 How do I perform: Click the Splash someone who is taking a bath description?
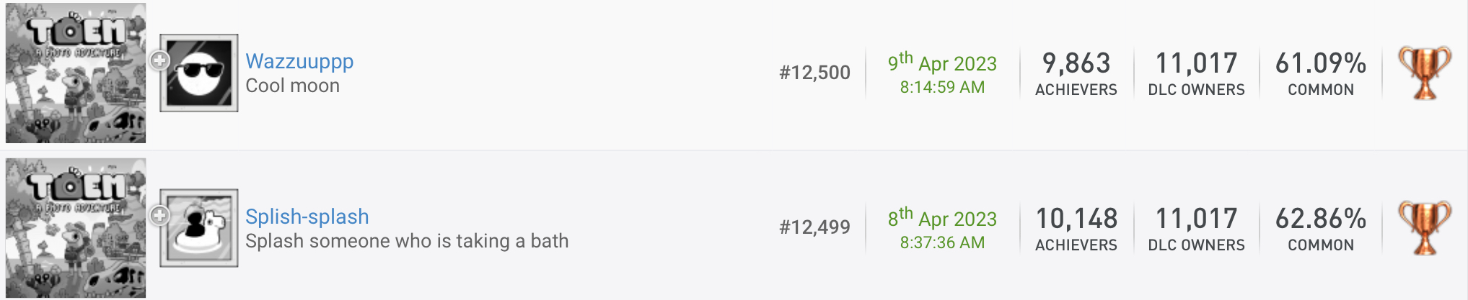[x=407, y=241]
